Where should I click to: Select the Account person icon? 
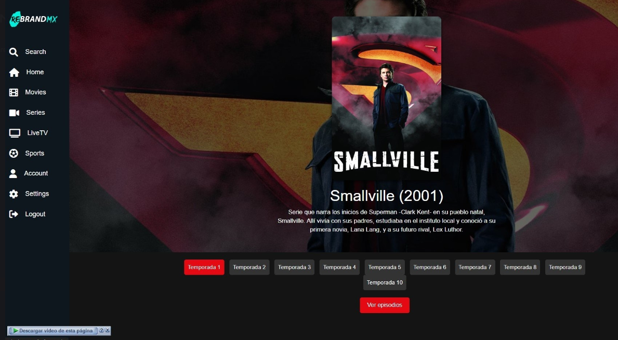(13, 173)
